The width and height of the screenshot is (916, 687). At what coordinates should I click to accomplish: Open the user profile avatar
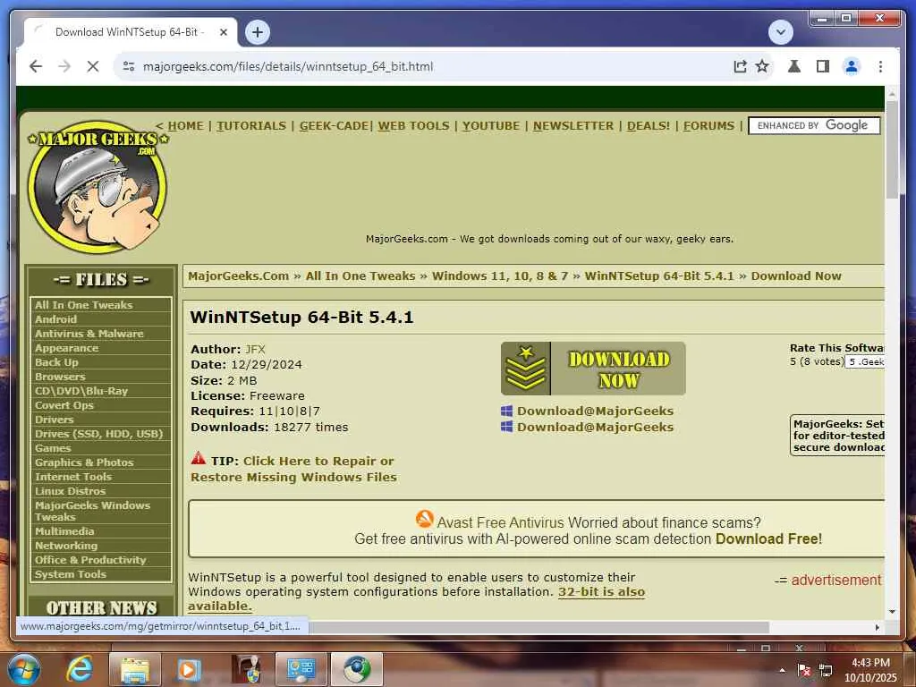(x=852, y=66)
